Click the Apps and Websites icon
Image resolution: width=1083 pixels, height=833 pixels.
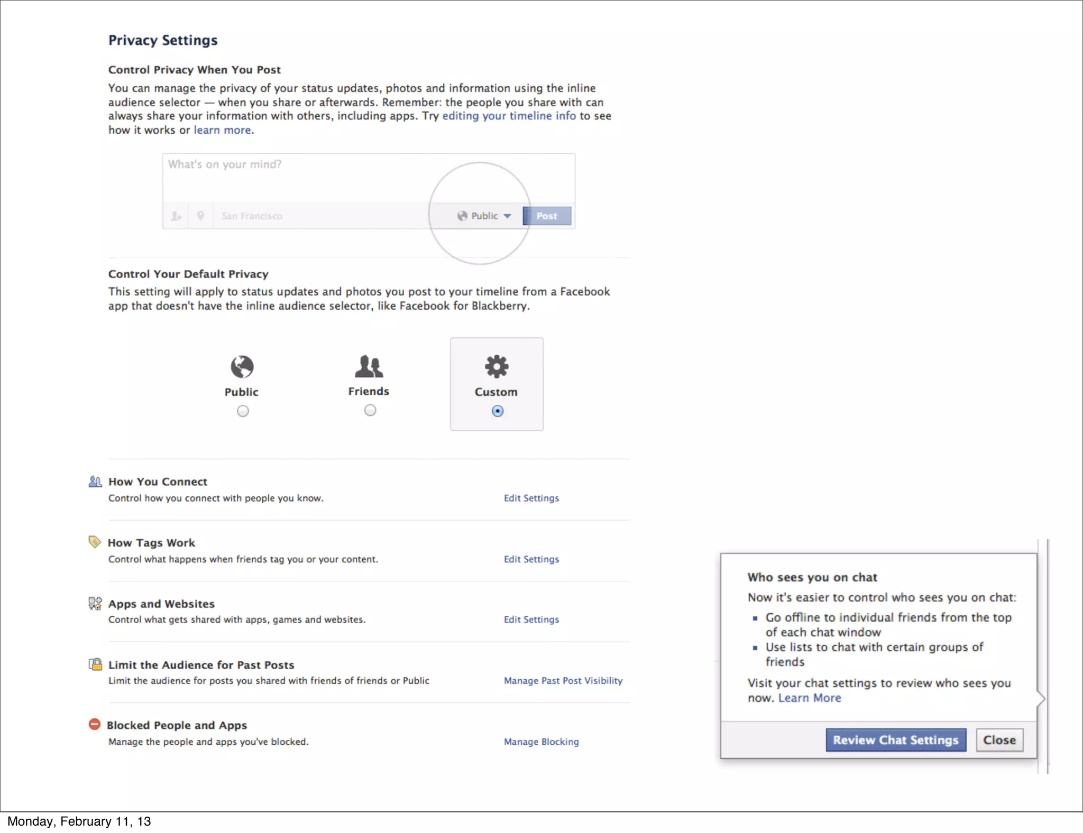point(95,603)
